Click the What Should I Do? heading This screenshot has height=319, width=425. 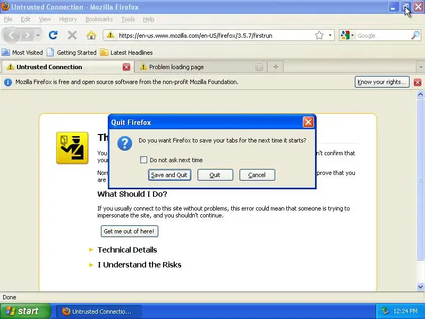click(132, 194)
